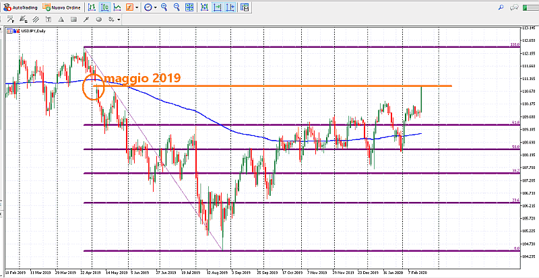Select the orange circle on the chart

(94, 88)
